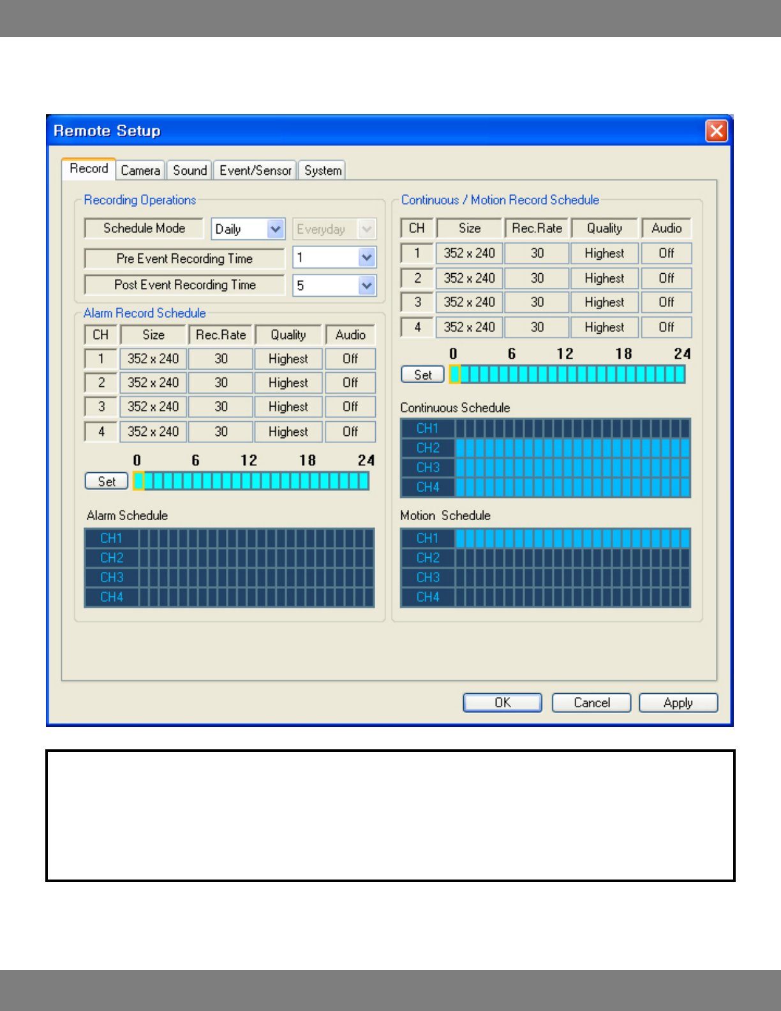Select highlighted hour 0 cell in alarm timeline
This screenshot has width=781, height=1011.
click(x=138, y=481)
